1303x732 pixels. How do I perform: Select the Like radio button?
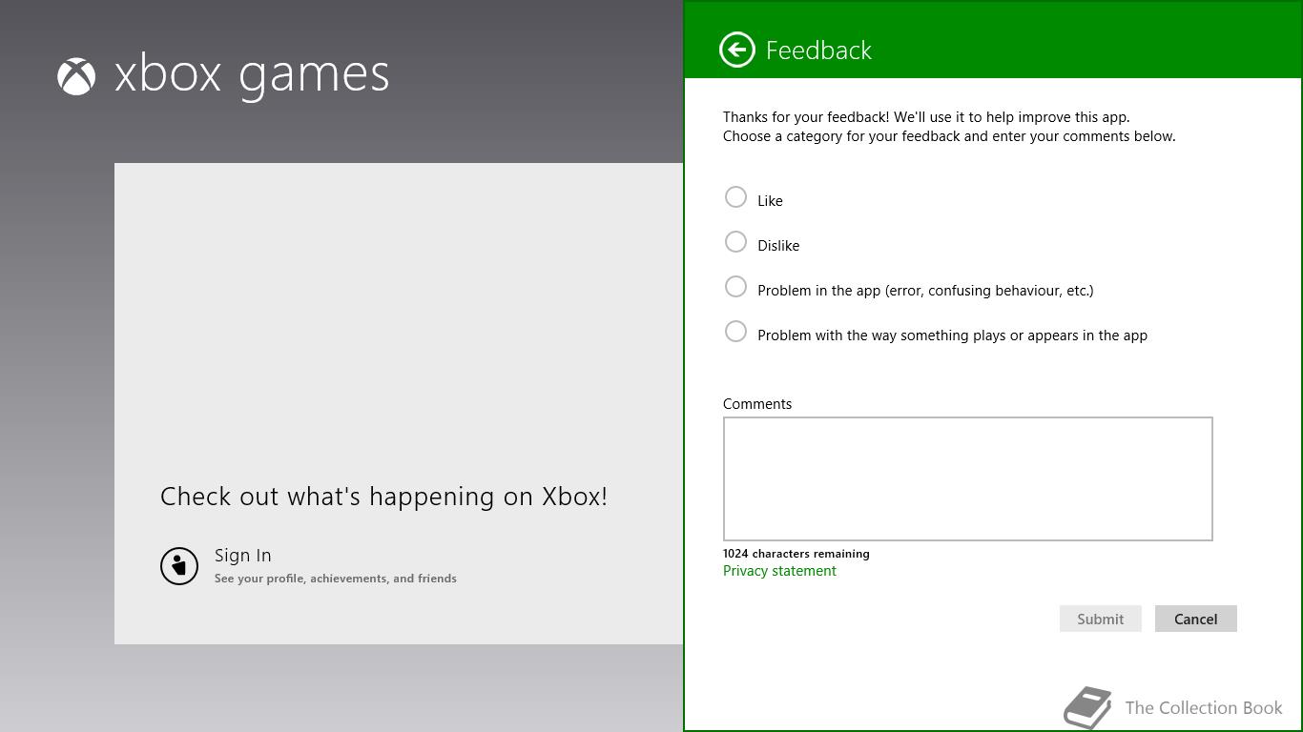pyautogui.click(x=735, y=197)
